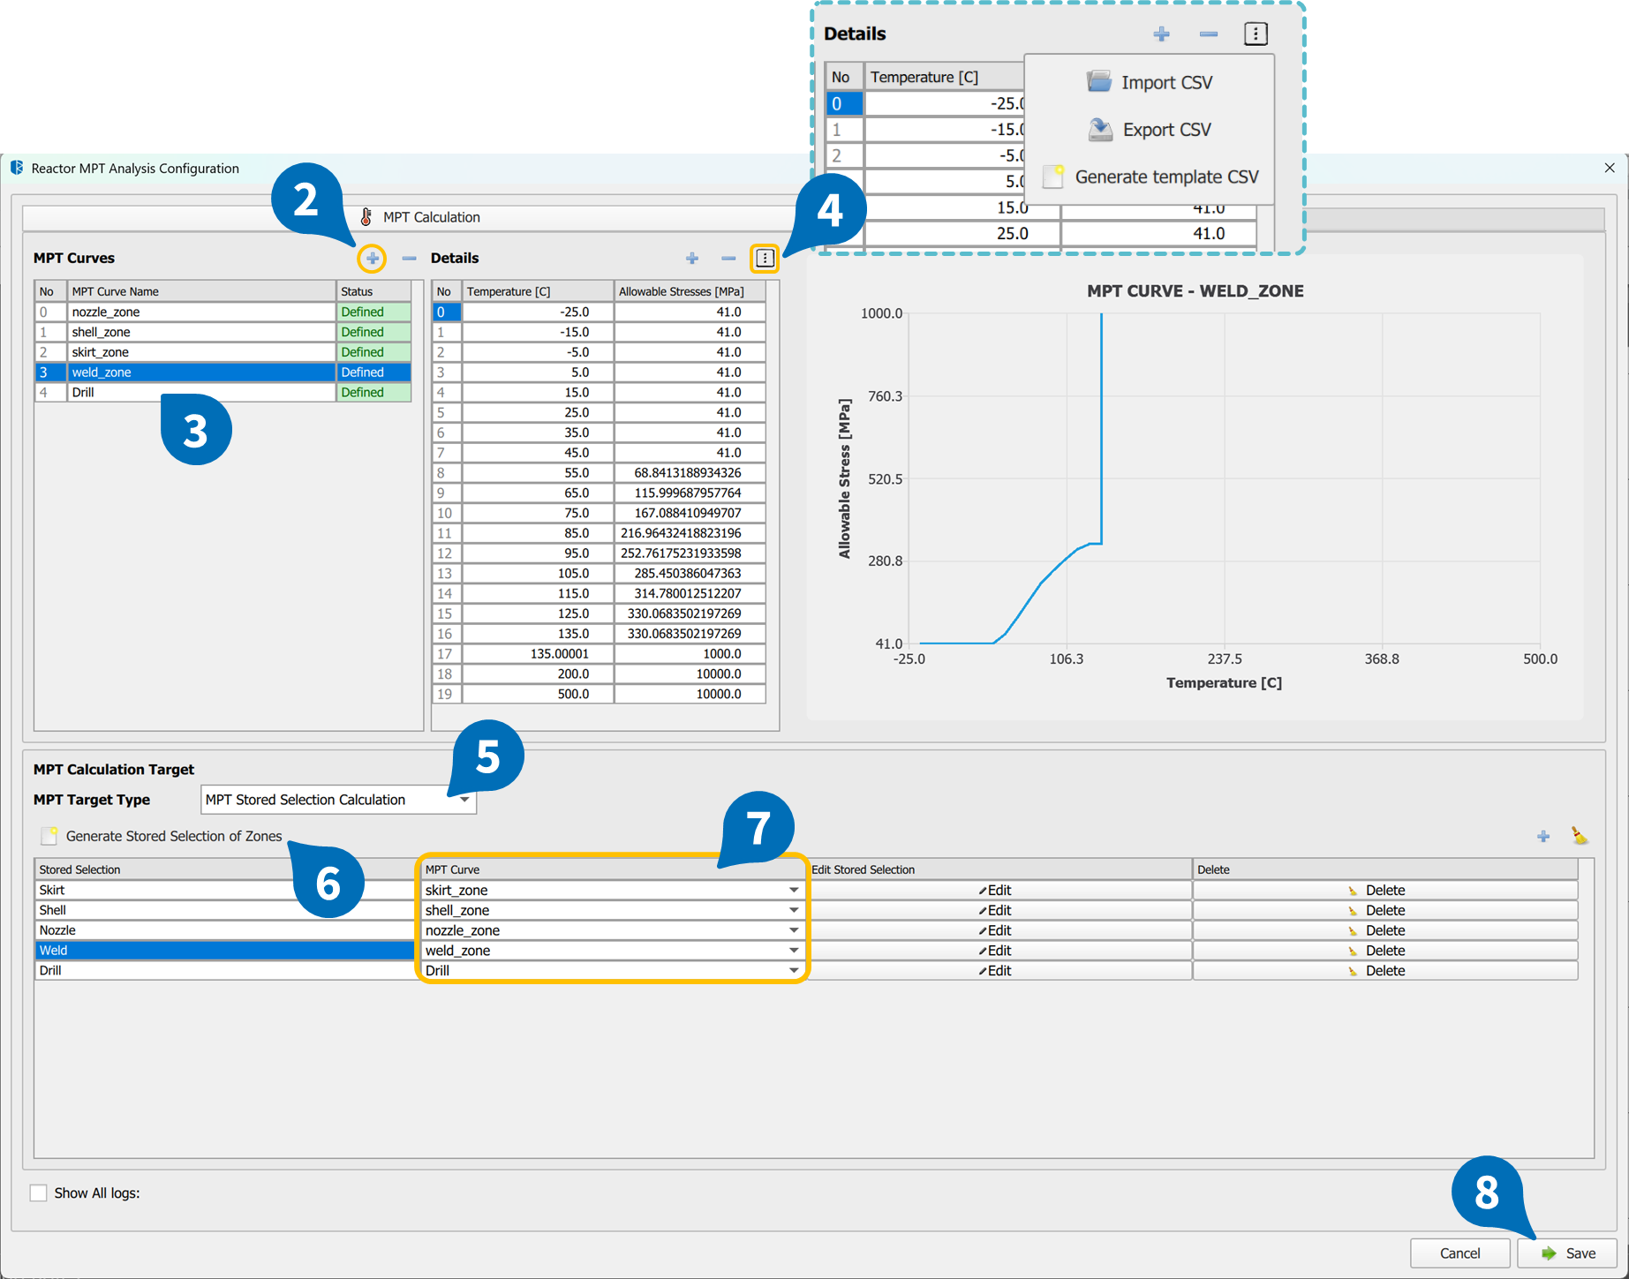Choose Import CSV from the popup menu
Viewport: 1629px width, 1279px height.
click(x=1150, y=82)
